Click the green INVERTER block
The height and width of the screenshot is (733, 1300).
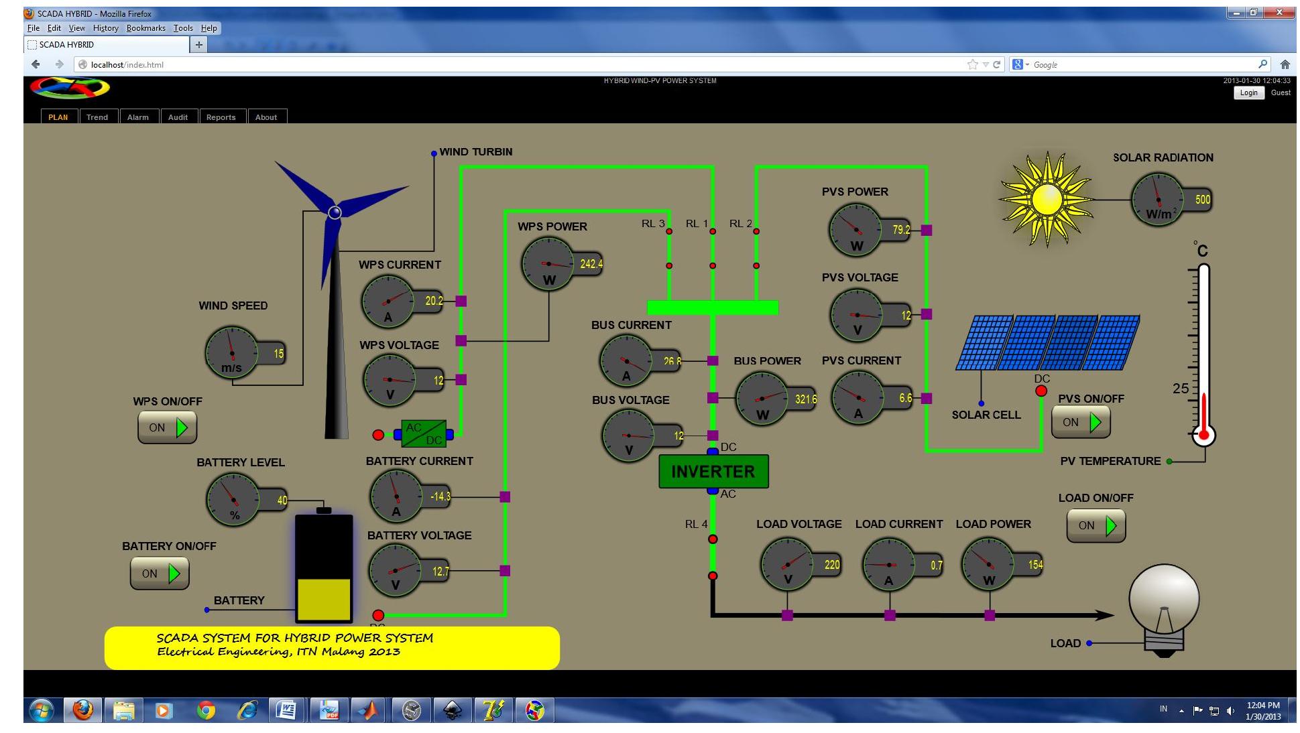pos(713,471)
